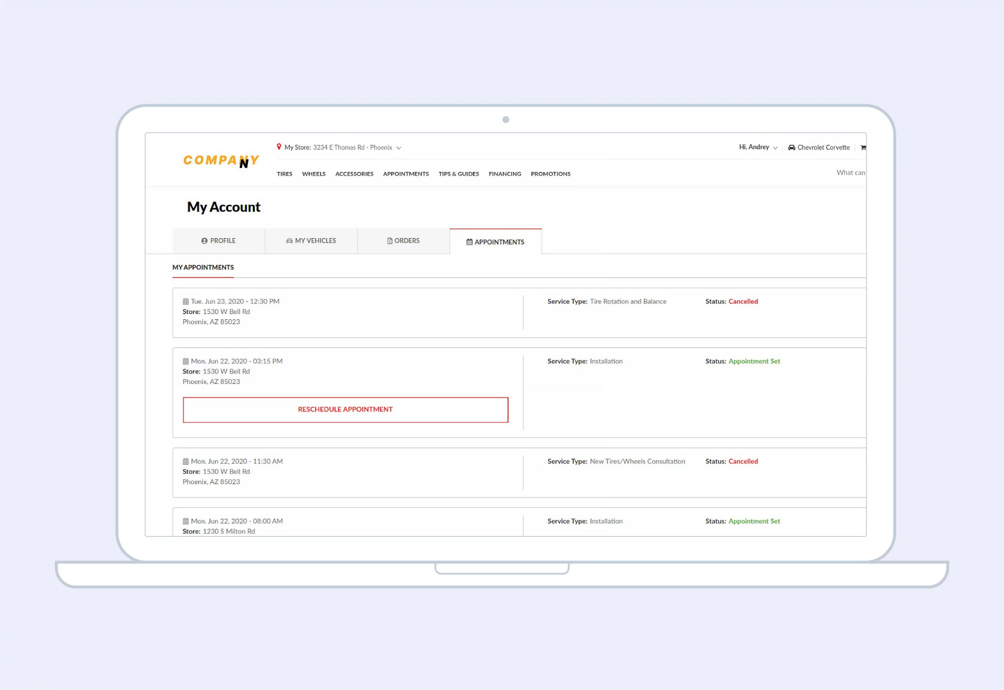
Task: Click the Mon. Jun 22, 2020 - 03:15 PM date
Action: [237, 361]
